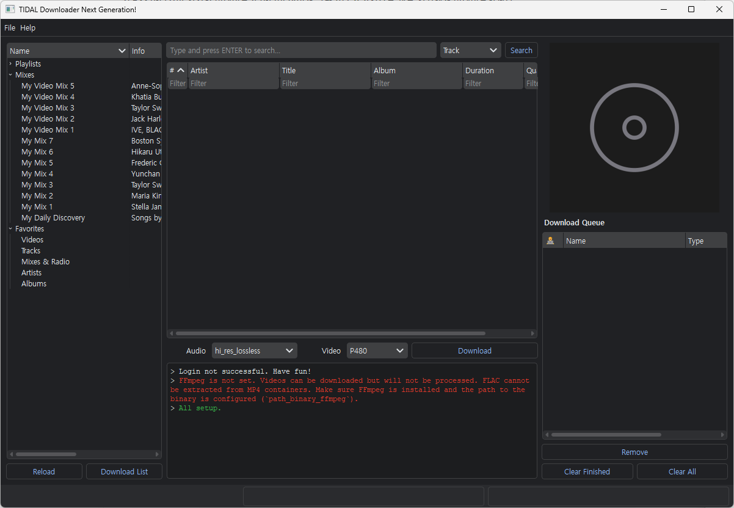Select My Mix 6

click(37, 151)
